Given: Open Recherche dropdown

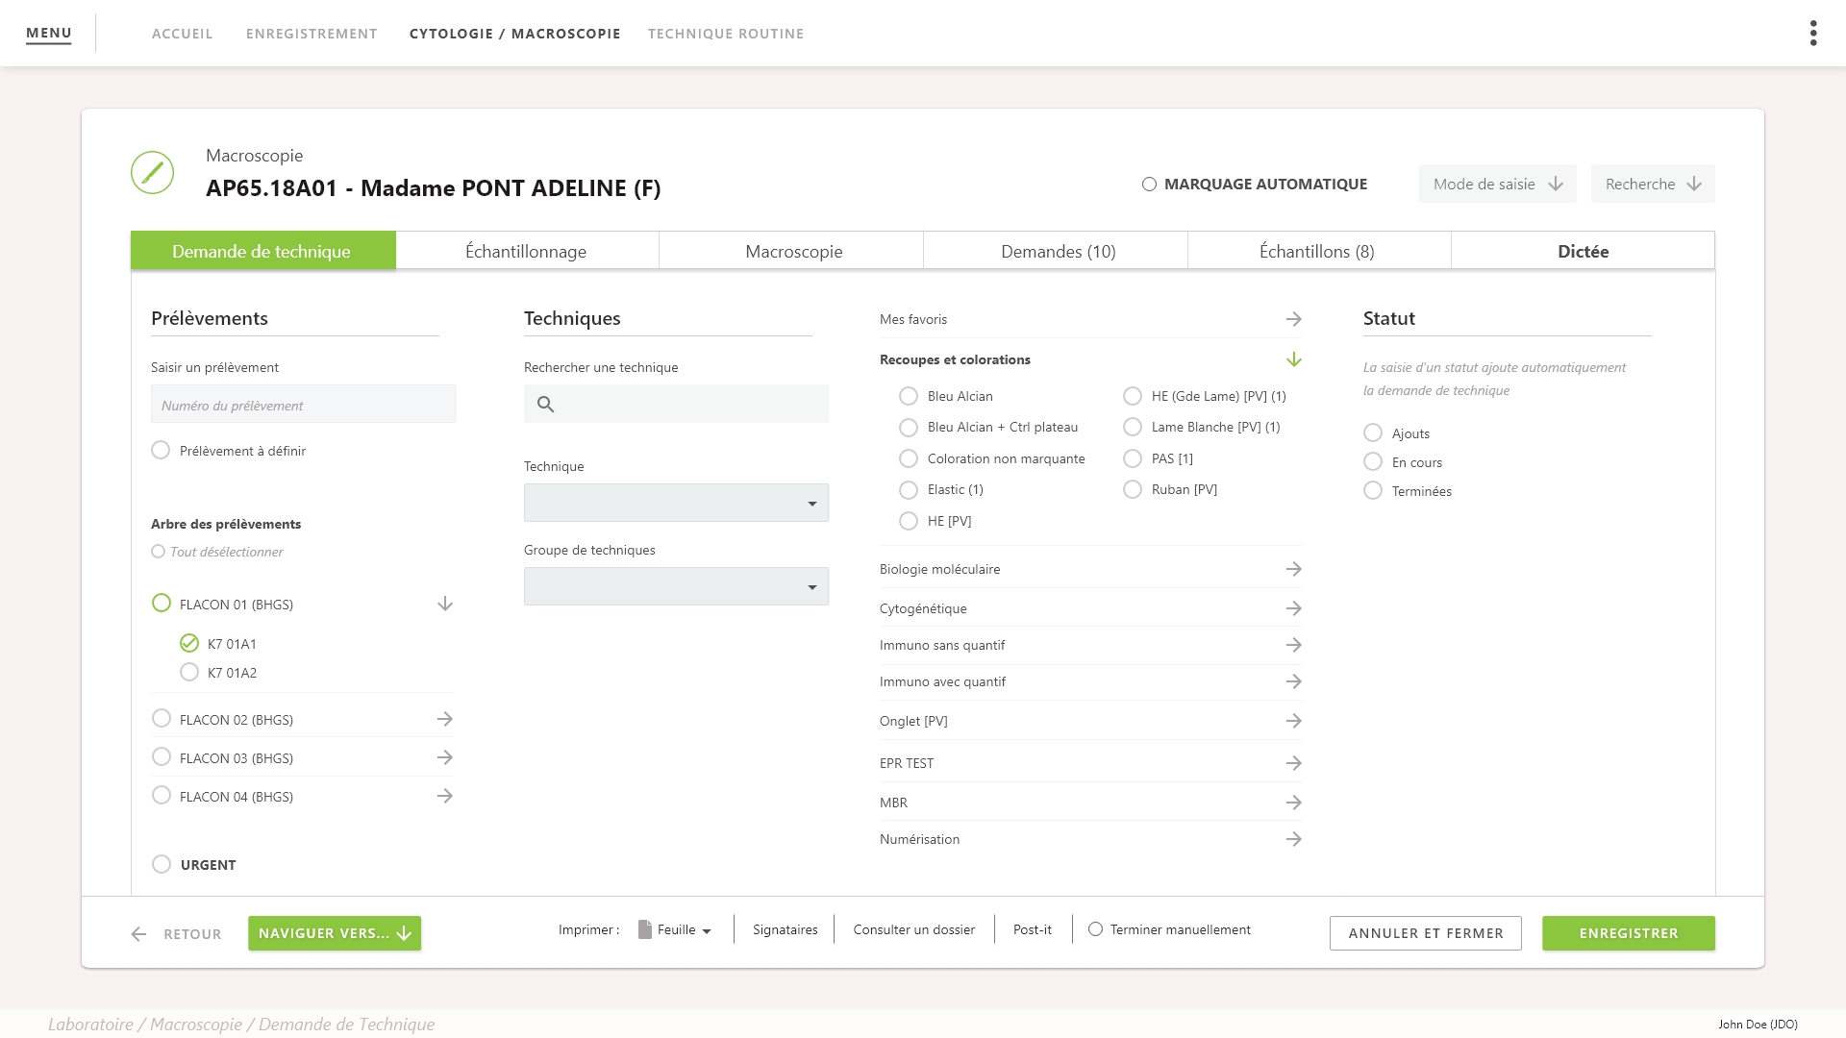Looking at the screenshot, I should pyautogui.click(x=1653, y=184).
